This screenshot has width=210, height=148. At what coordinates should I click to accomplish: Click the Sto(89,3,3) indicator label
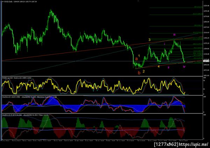pyautogui.click(x=6, y=115)
